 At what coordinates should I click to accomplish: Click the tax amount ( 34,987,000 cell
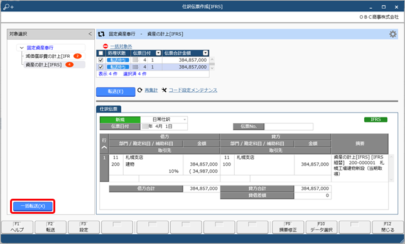click(203, 171)
